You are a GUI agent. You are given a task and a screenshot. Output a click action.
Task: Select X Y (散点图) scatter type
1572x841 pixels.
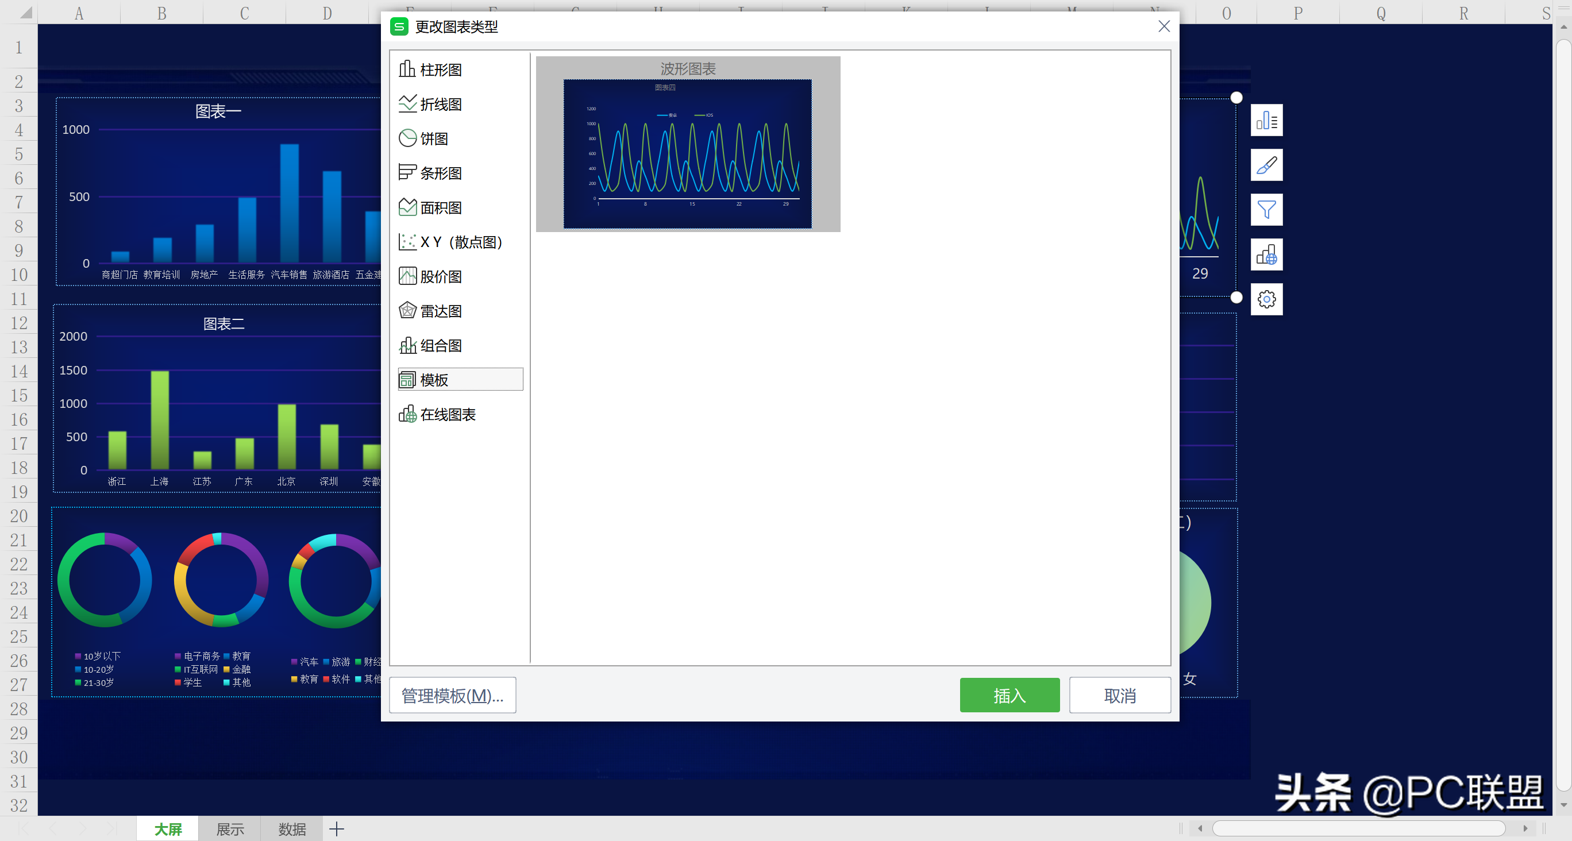(x=451, y=242)
